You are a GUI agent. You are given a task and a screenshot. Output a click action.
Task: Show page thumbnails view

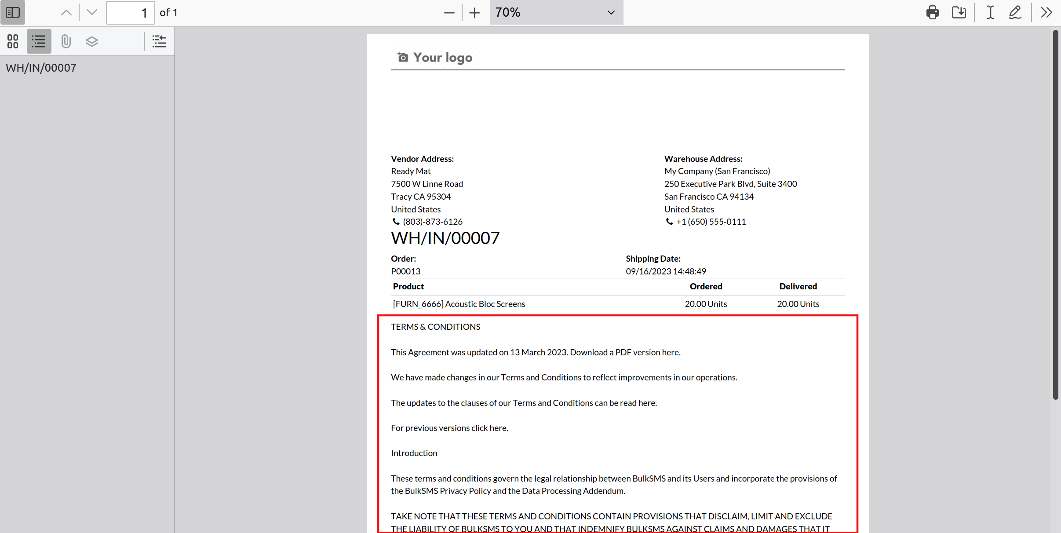[x=13, y=41]
